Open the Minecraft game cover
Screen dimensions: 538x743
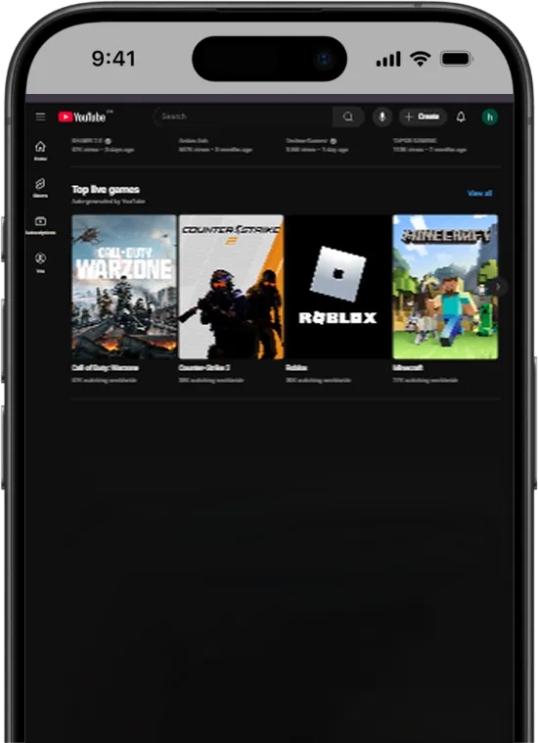[x=445, y=287]
